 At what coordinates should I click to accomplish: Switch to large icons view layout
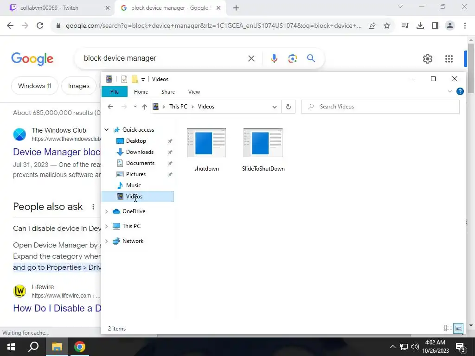458,328
